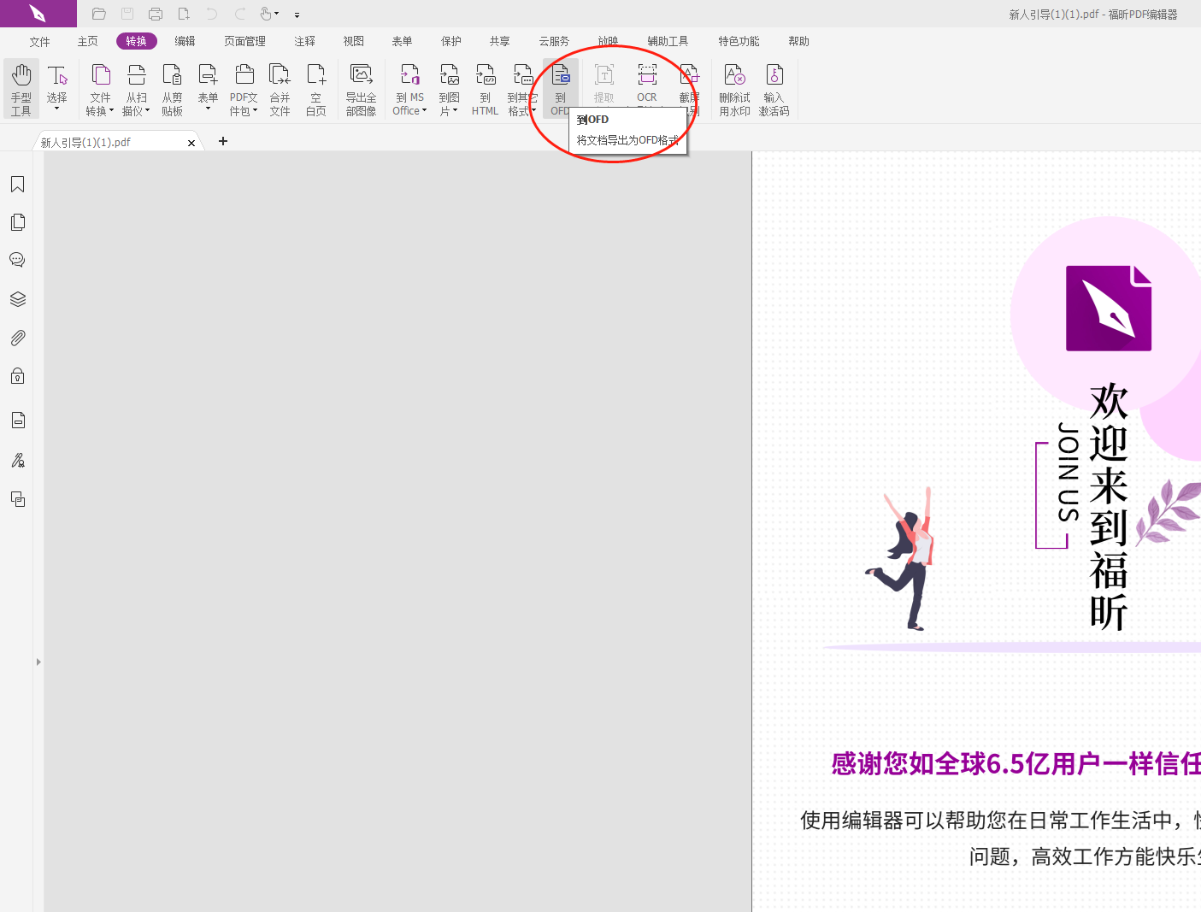Toggle the attachments panel with the paperclip
This screenshot has height=912, width=1201.
(17, 337)
